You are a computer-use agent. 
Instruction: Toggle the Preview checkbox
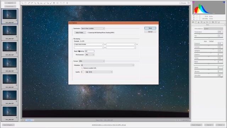pyautogui.click(x=181, y=3)
